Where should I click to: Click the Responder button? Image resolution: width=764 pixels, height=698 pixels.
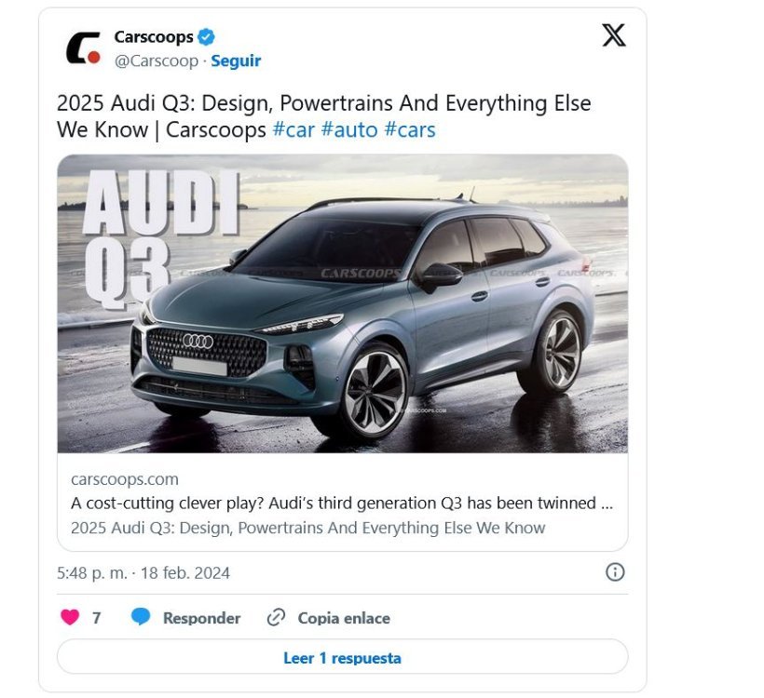coord(202,618)
